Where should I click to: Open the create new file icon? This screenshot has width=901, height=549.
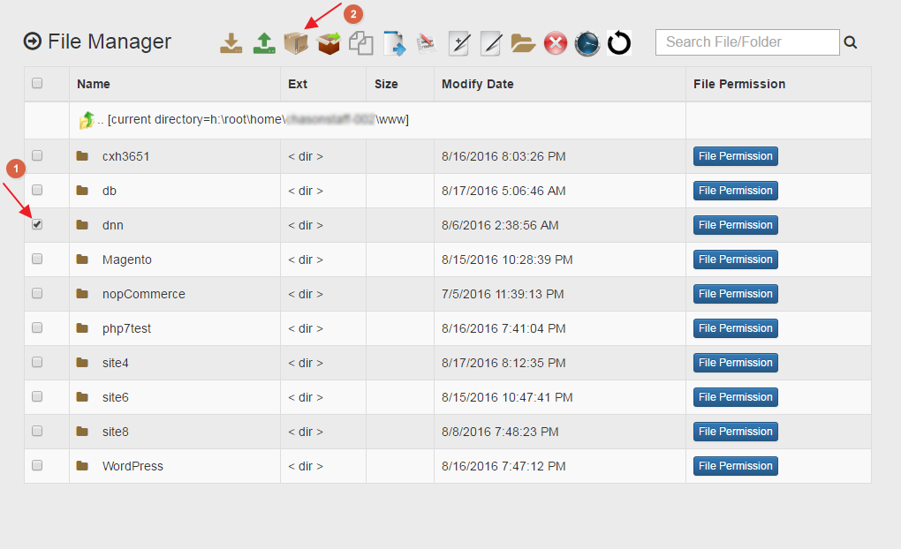(x=458, y=41)
